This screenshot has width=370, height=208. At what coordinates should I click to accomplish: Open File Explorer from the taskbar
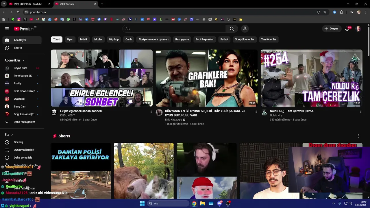[202, 203]
